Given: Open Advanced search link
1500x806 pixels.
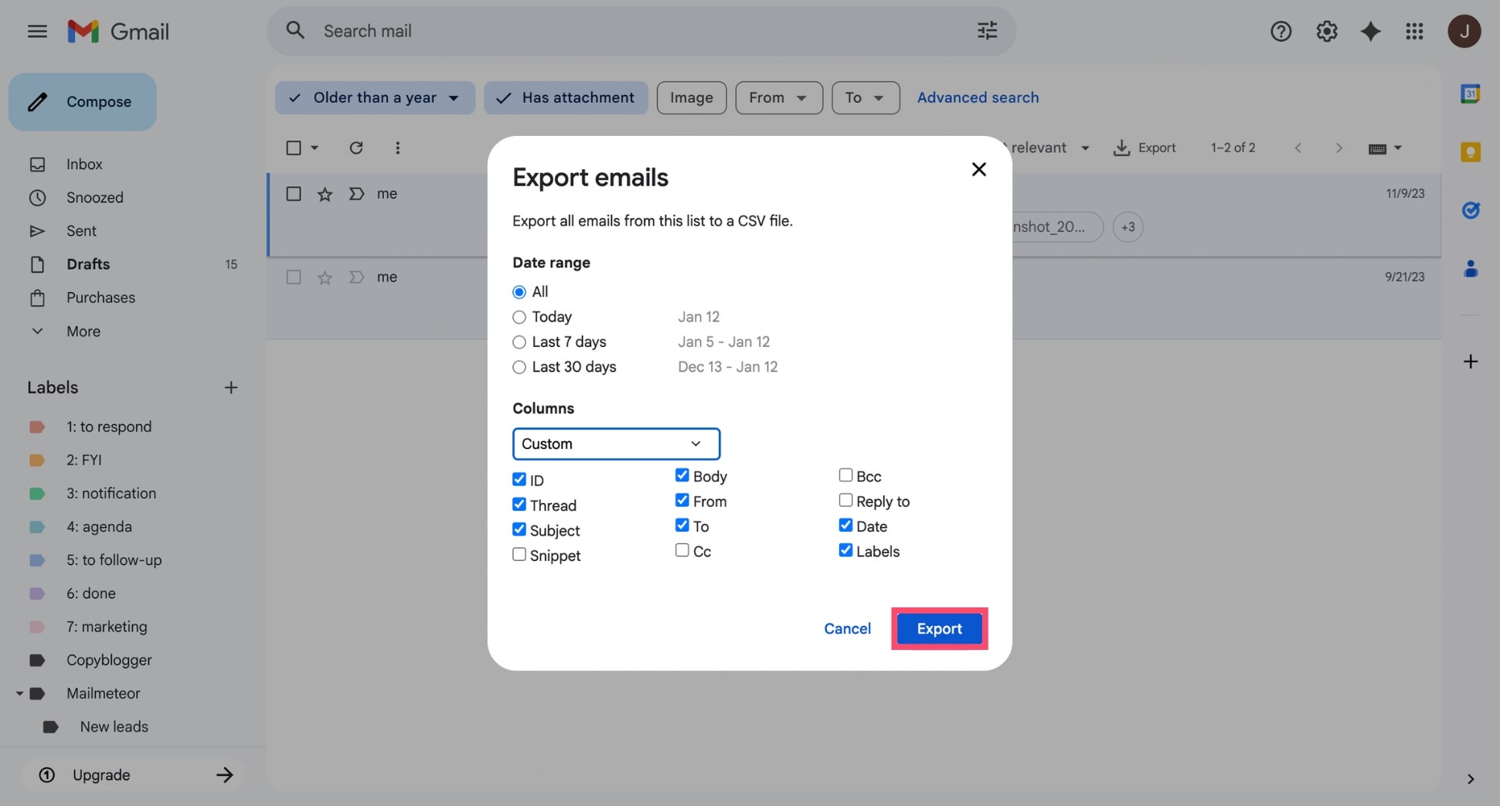Looking at the screenshot, I should (978, 97).
